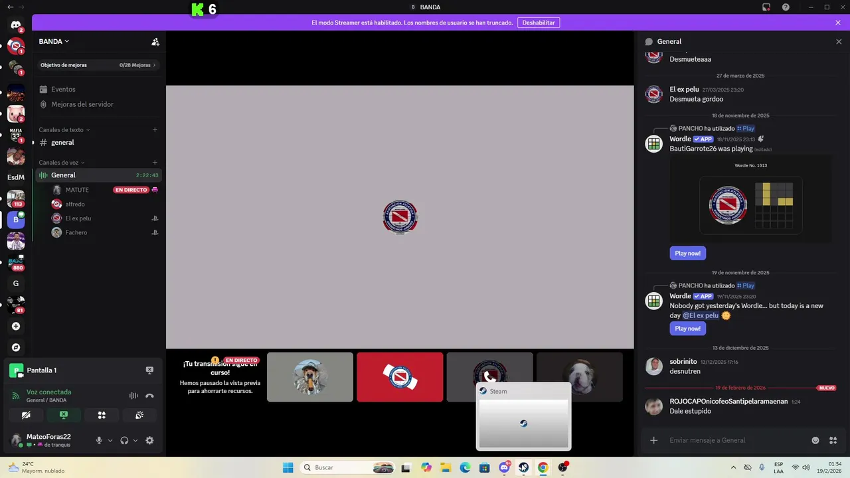The width and height of the screenshot is (850, 478).
Task: Stop streaming with Pantalla 1 stop icon
Action: pyautogui.click(x=149, y=370)
